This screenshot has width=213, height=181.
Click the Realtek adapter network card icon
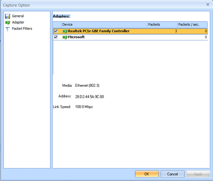pyautogui.click(x=65, y=31)
